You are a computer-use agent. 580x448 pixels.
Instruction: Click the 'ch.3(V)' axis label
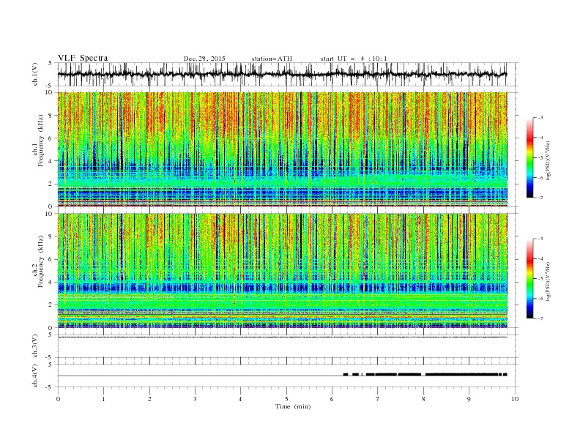pos(35,346)
